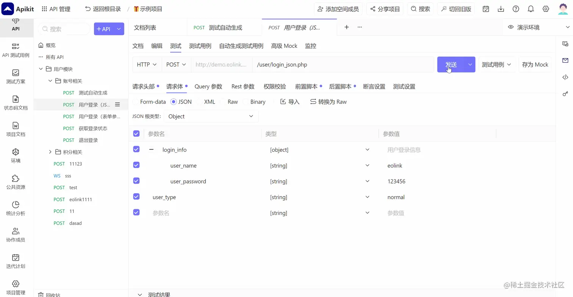Open the POST method dropdown
573x297 pixels.
pos(176,64)
